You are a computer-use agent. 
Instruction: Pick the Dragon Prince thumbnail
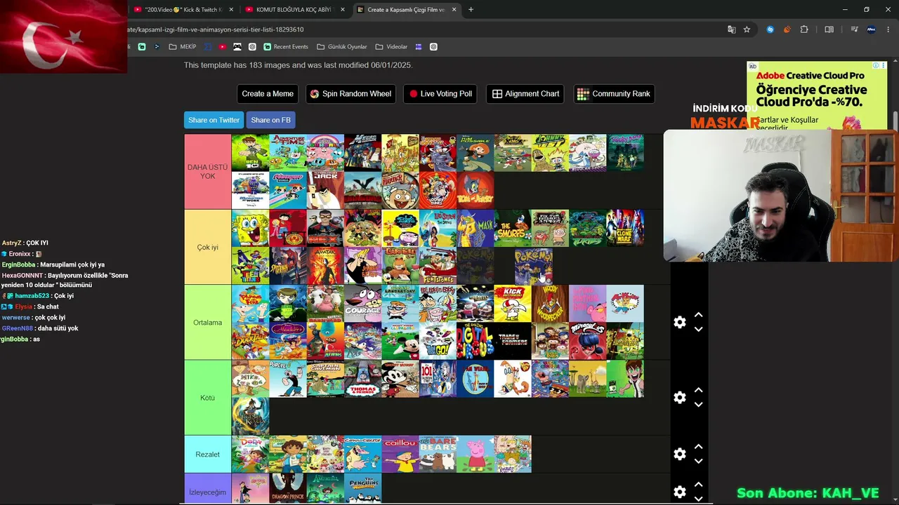click(288, 490)
